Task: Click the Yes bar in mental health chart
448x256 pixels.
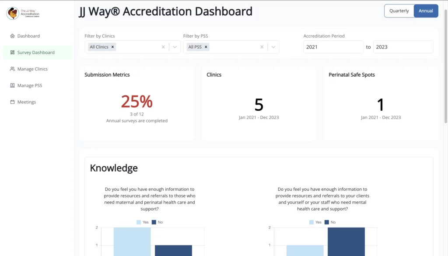Action: click(x=305, y=251)
